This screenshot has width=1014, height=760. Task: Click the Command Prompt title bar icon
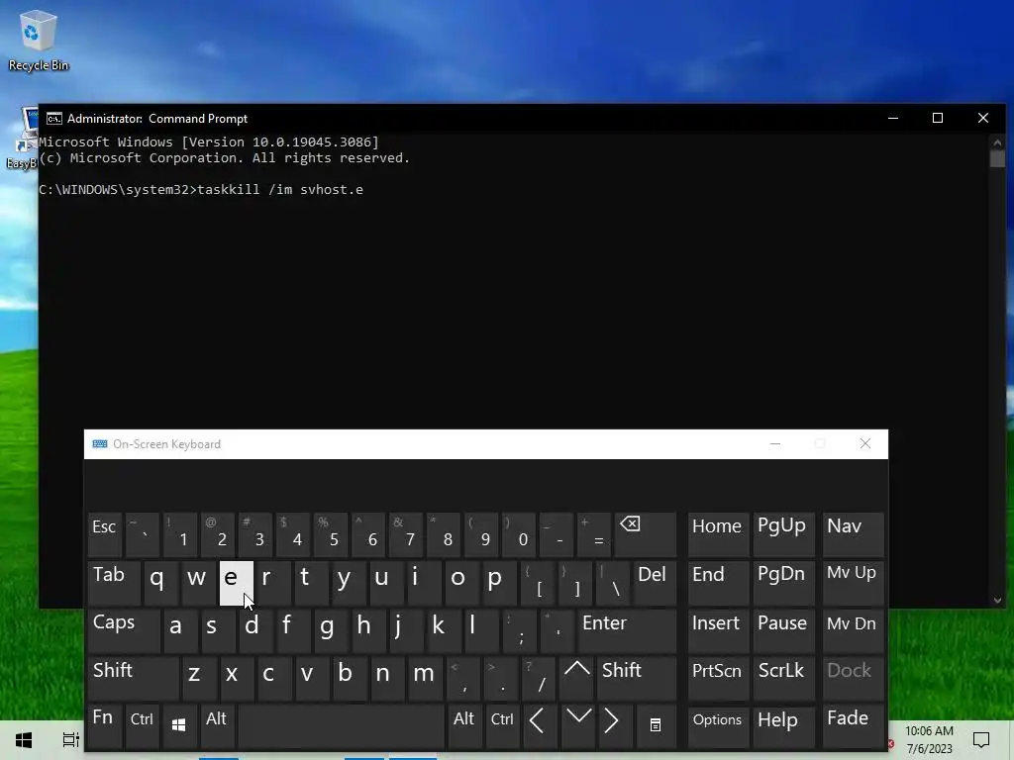54,119
